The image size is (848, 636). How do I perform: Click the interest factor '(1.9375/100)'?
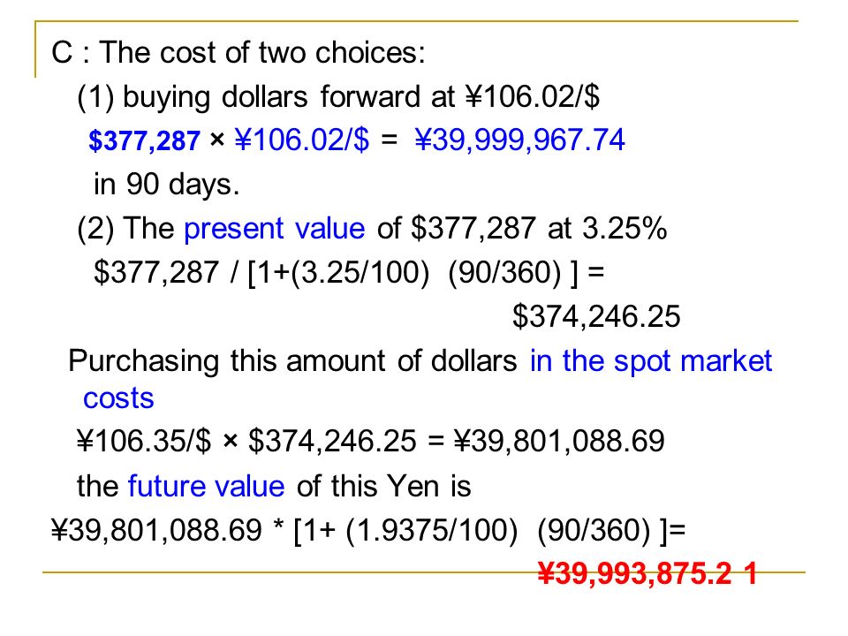coord(432,530)
